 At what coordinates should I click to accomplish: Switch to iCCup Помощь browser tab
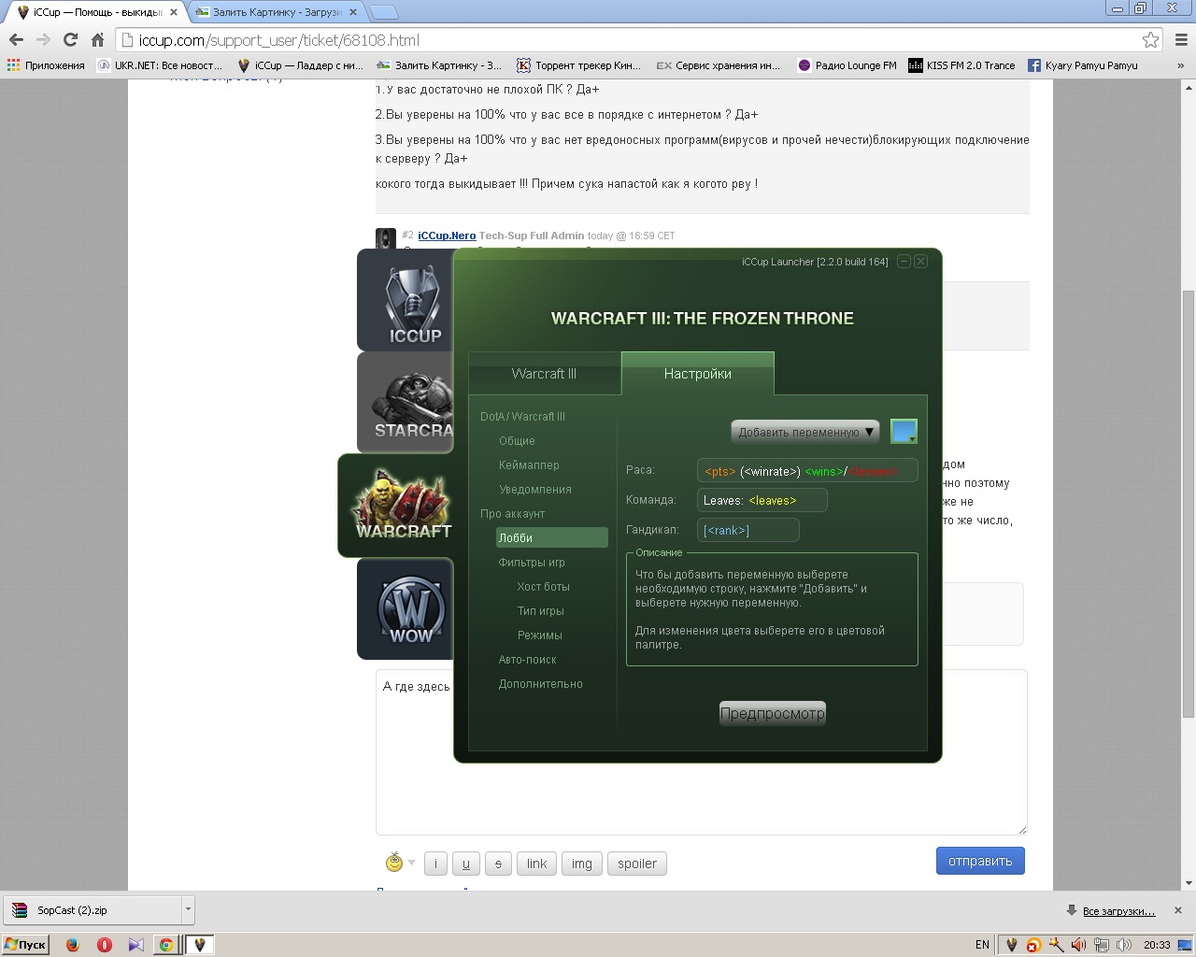pyautogui.click(x=97, y=12)
